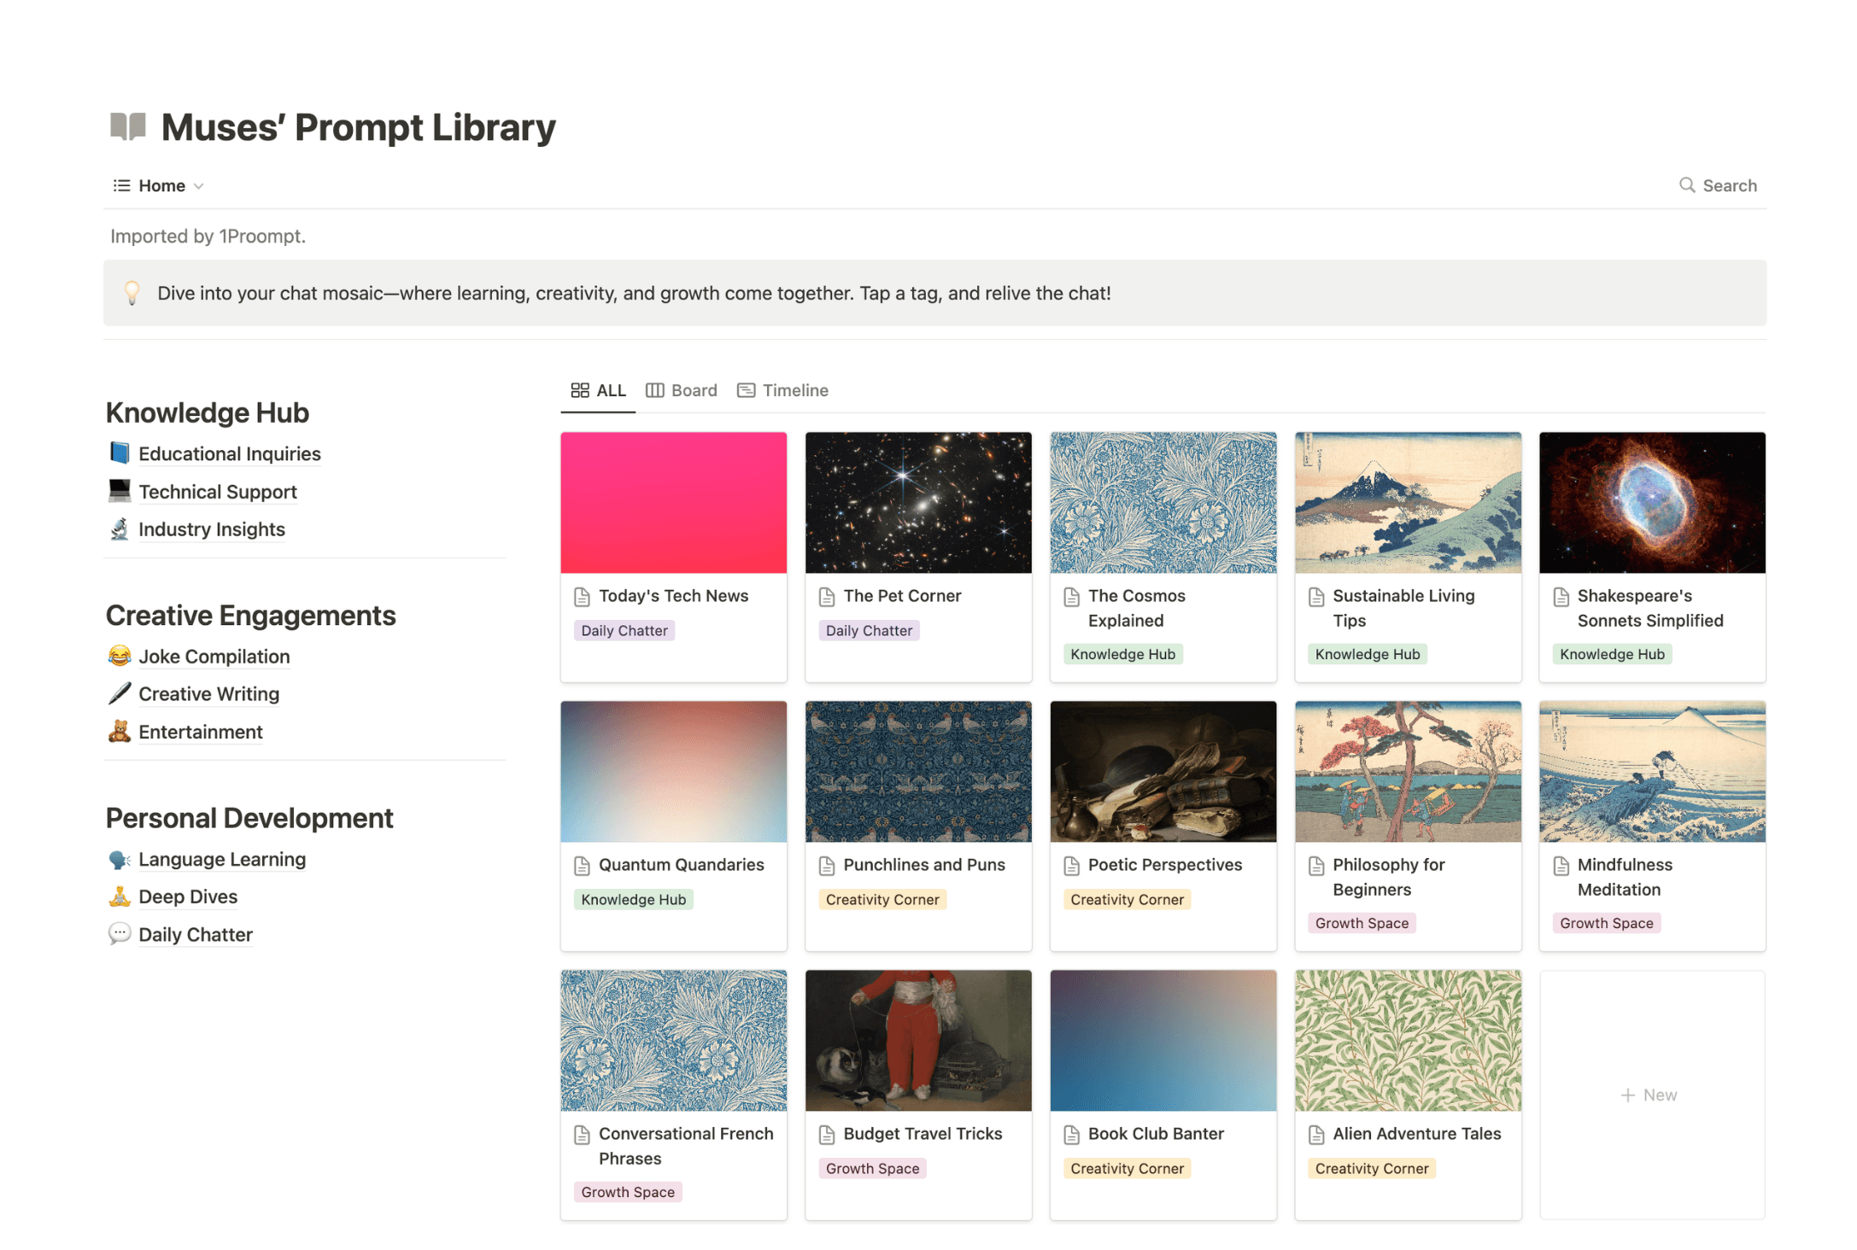1857x1250 pixels.
Task: Click the pink gradient Today's Tech News cover
Action: [x=673, y=502]
